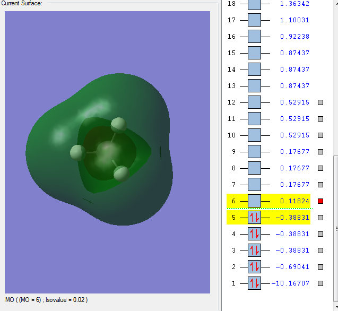The width and height of the screenshot is (338, 311).
Task: Select the orbital box for MO 18
Action: click(x=254, y=4)
